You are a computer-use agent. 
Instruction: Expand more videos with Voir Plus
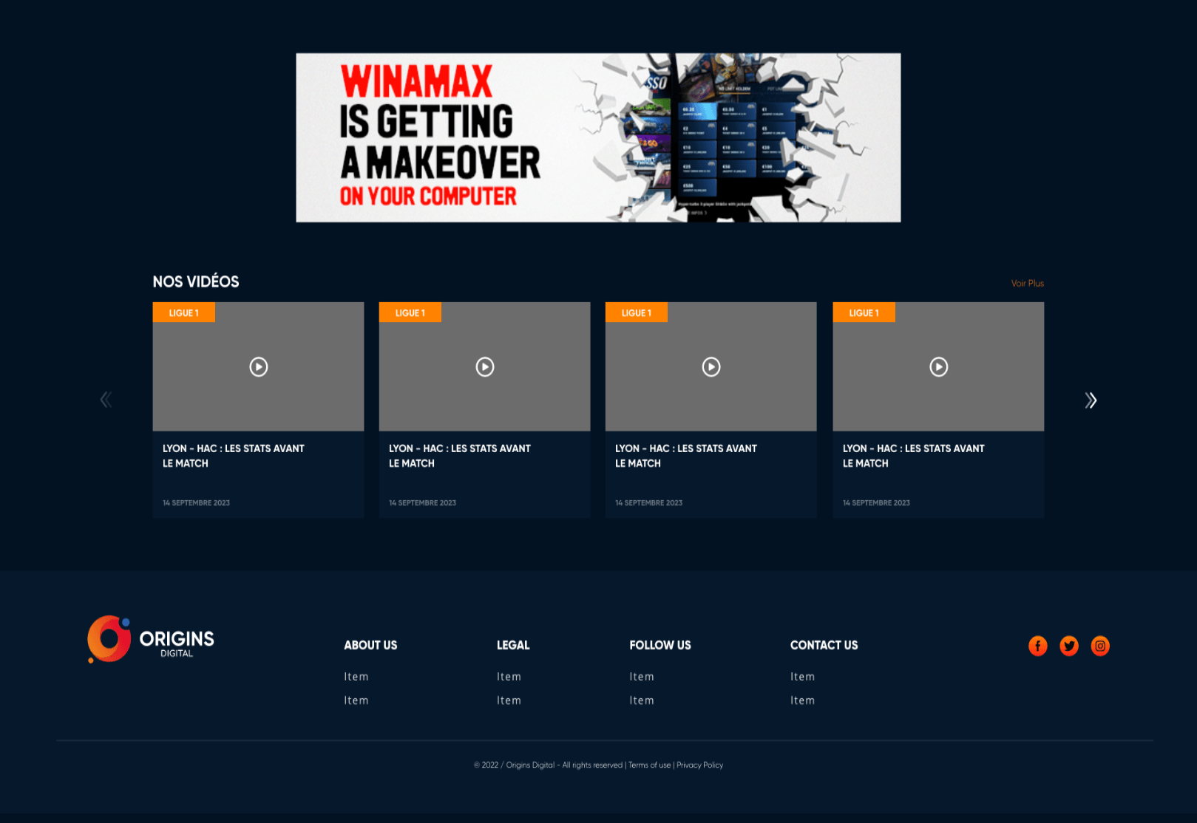click(1027, 283)
